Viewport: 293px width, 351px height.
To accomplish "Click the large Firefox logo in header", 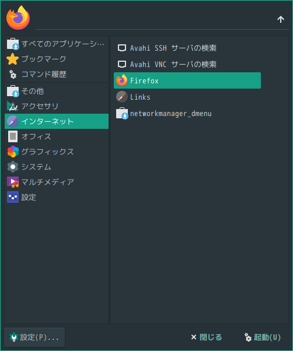I will [18, 17].
